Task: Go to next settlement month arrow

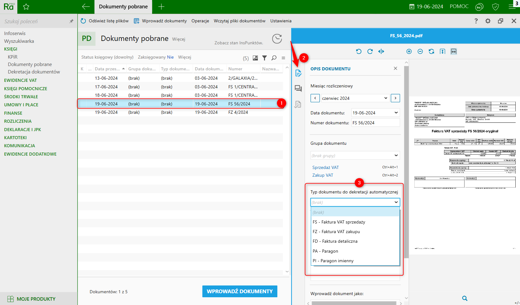Action: pyautogui.click(x=395, y=98)
